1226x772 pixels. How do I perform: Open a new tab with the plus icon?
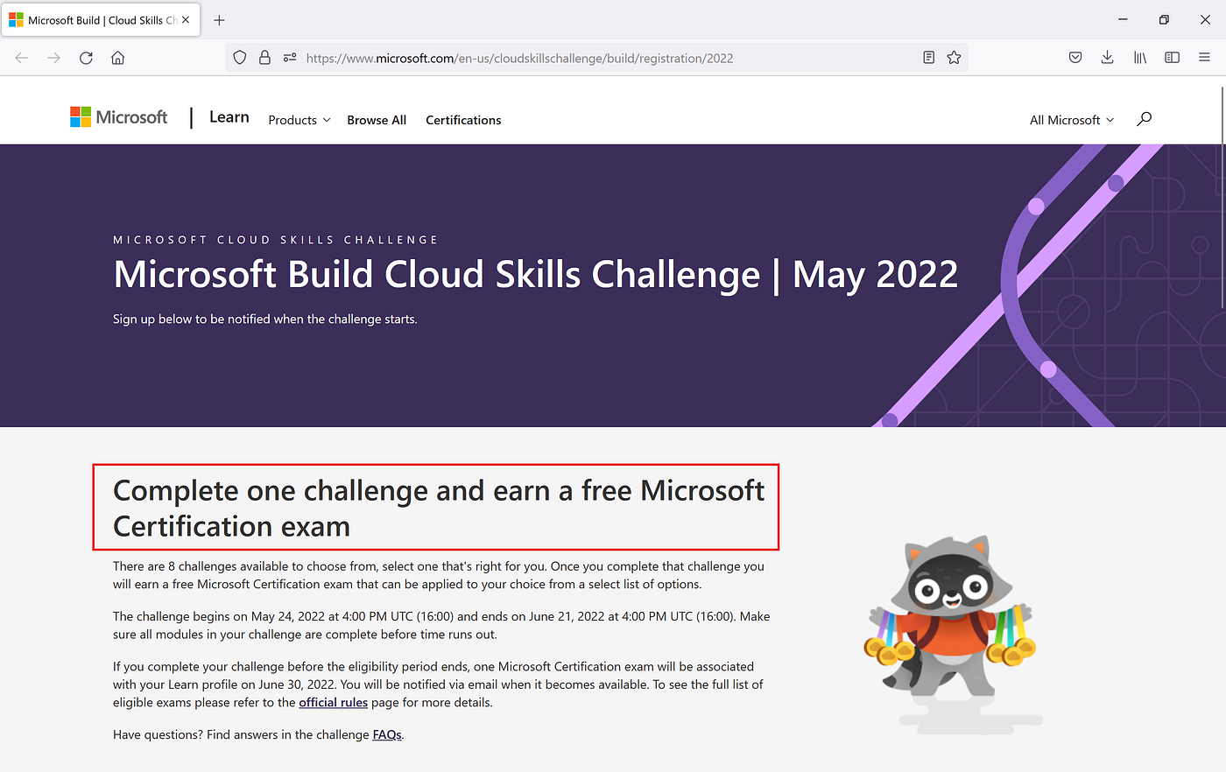(x=219, y=20)
